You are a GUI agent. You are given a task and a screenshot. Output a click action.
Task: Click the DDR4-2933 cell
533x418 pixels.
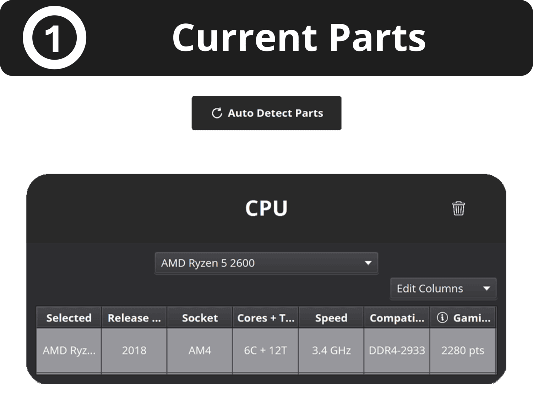[x=397, y=351]
